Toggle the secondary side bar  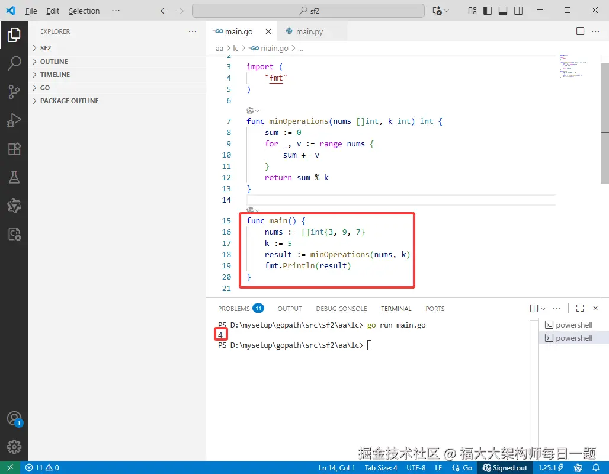pos(518,11)
